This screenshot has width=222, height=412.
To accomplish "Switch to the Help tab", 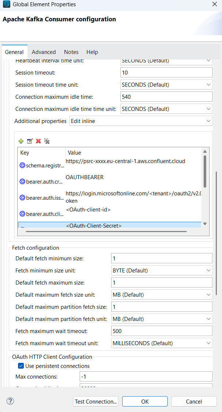I will point(92,52).
